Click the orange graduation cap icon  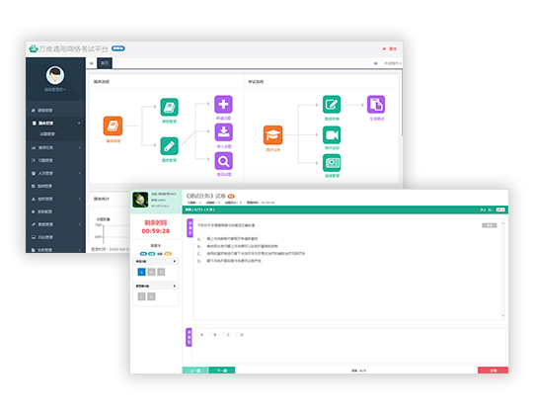(272, 134)
